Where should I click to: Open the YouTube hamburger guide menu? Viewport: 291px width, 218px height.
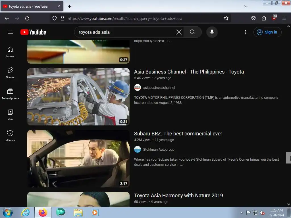click(10, 32)
